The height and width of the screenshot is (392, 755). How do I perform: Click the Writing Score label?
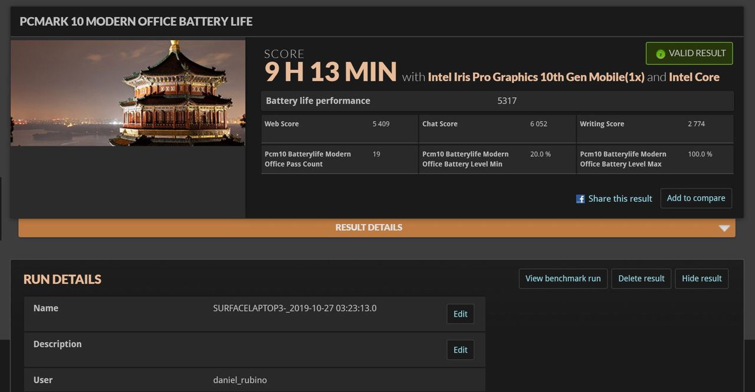602,124
